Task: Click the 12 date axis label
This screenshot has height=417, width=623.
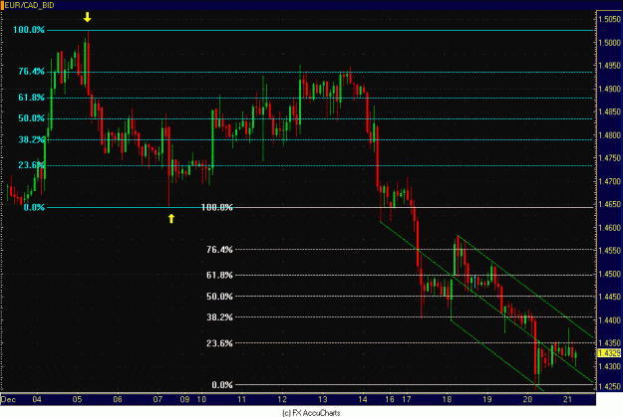Action: (x=282, y=399)
